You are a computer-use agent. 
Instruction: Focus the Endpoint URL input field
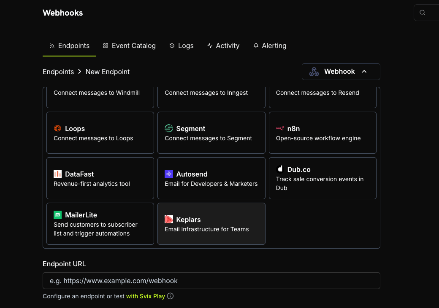211,281
